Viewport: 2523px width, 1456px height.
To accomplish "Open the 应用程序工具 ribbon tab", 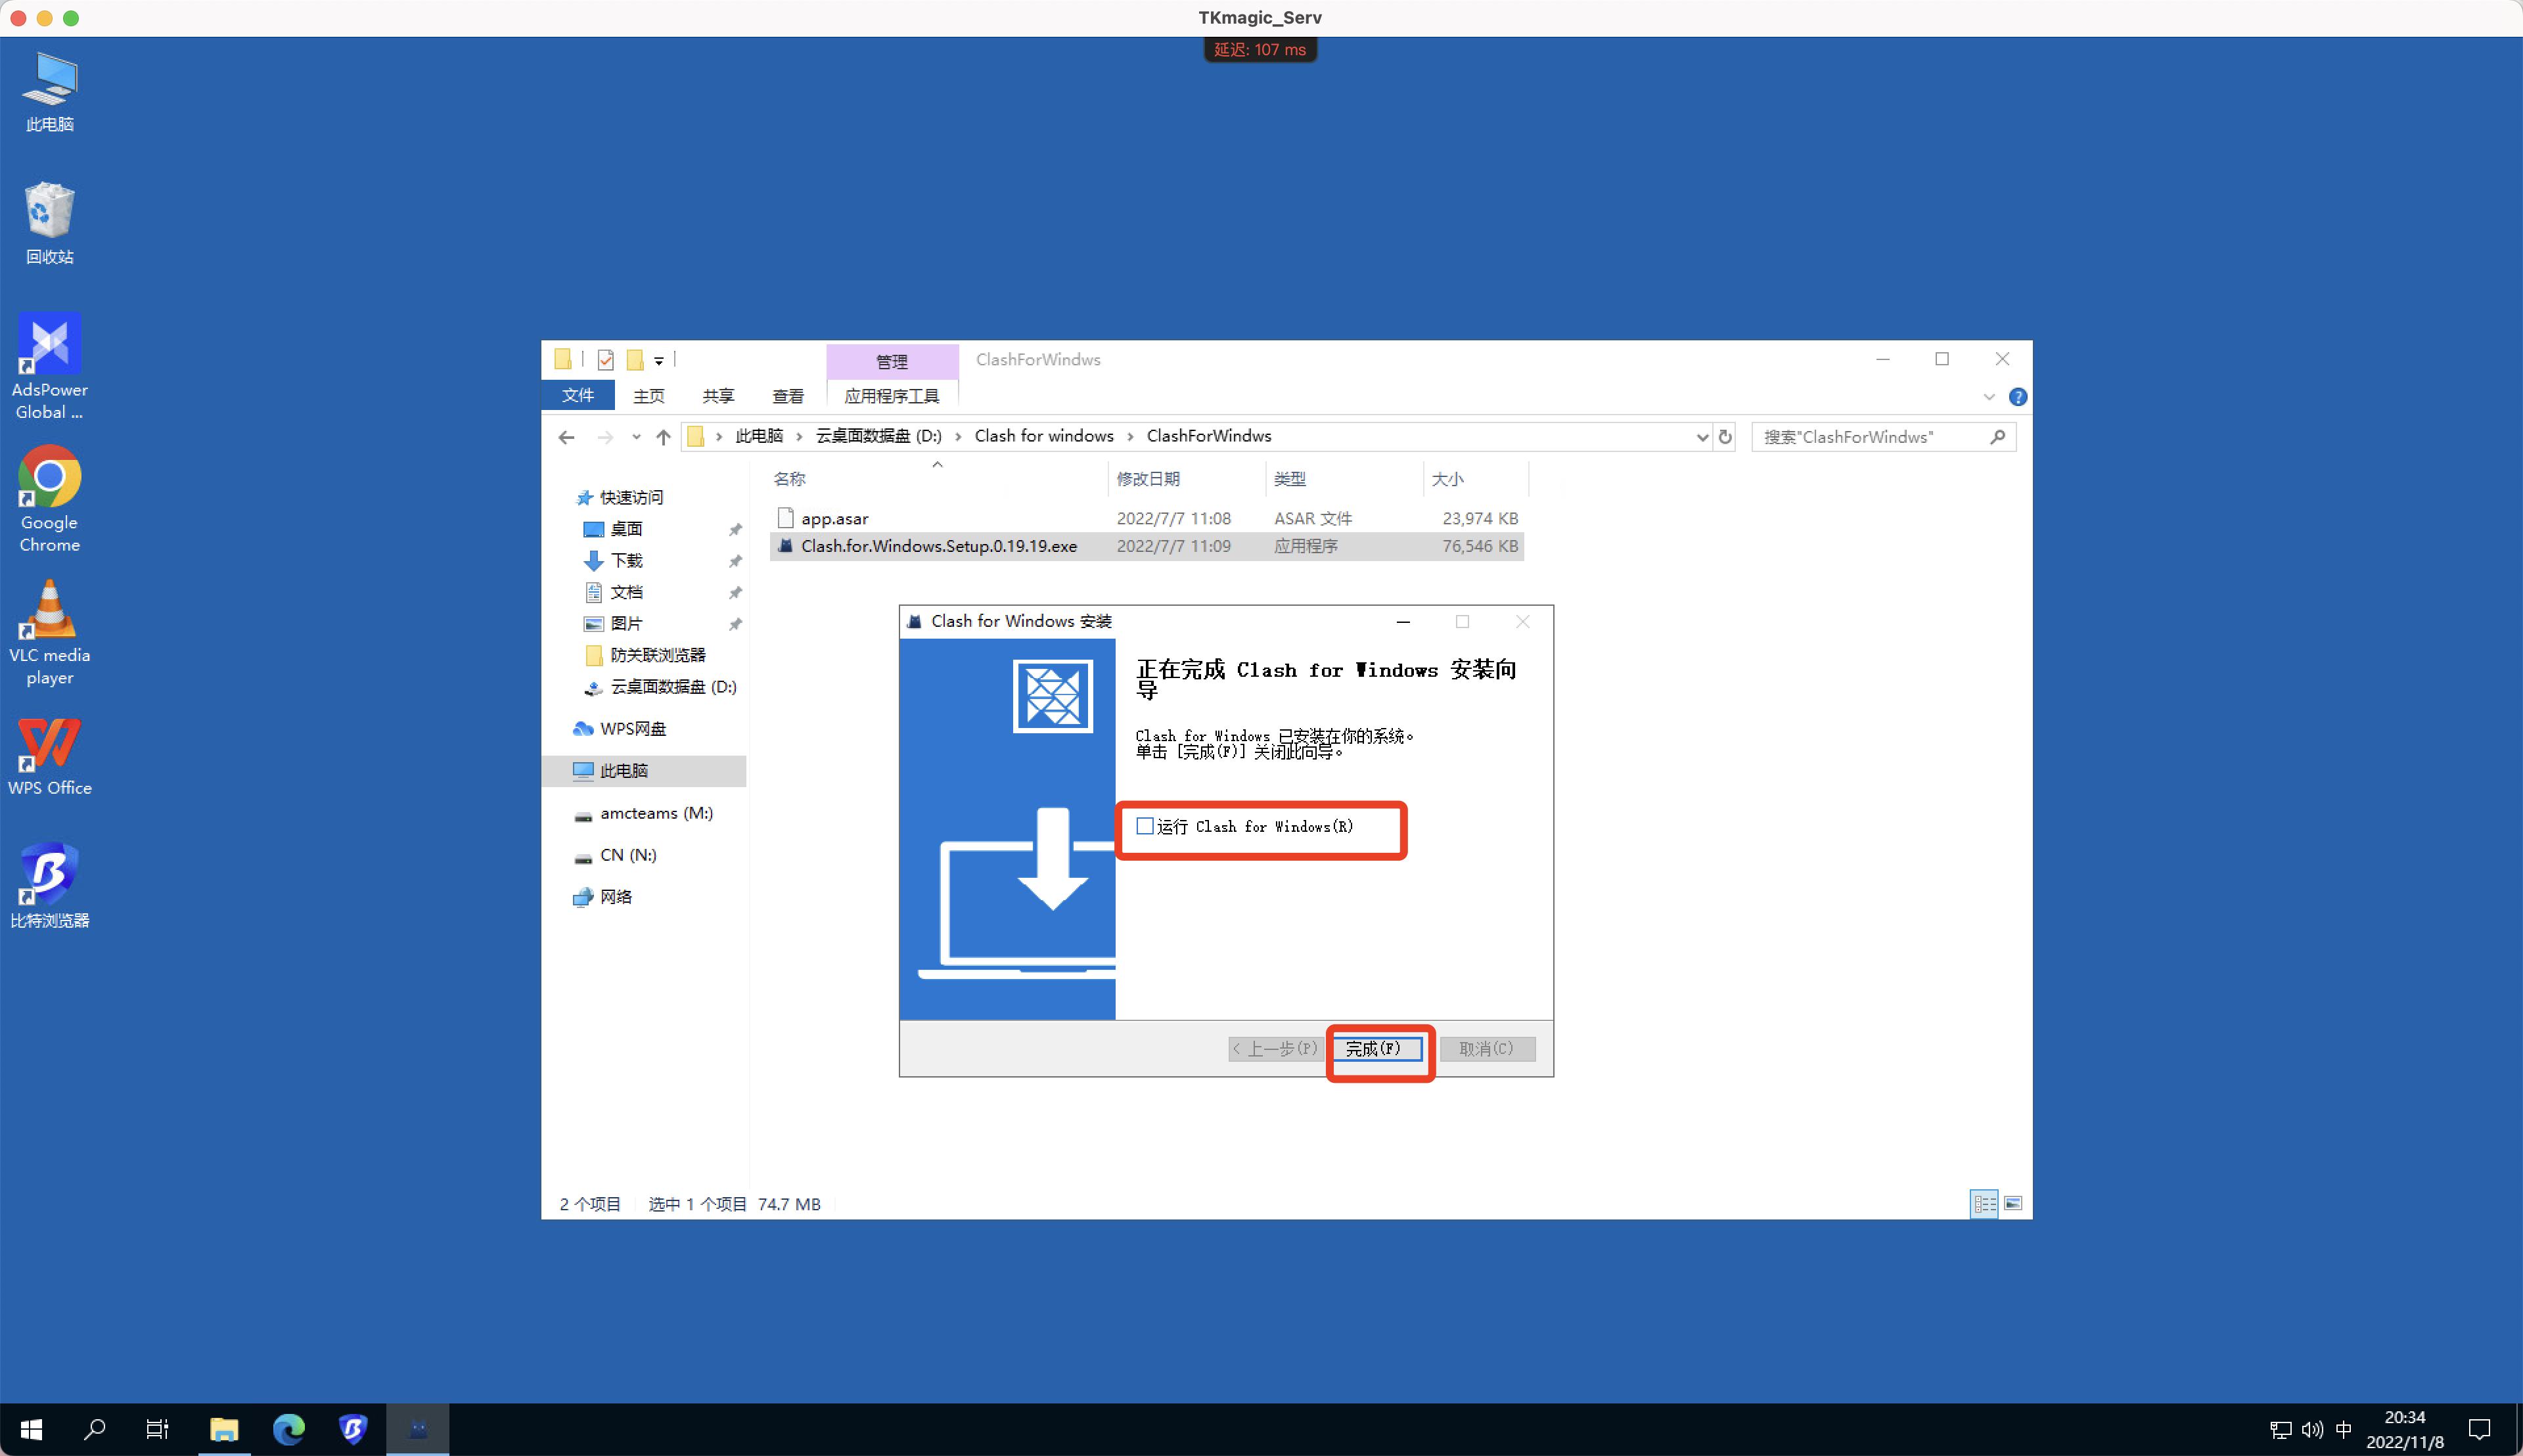I will click(891, 395).
